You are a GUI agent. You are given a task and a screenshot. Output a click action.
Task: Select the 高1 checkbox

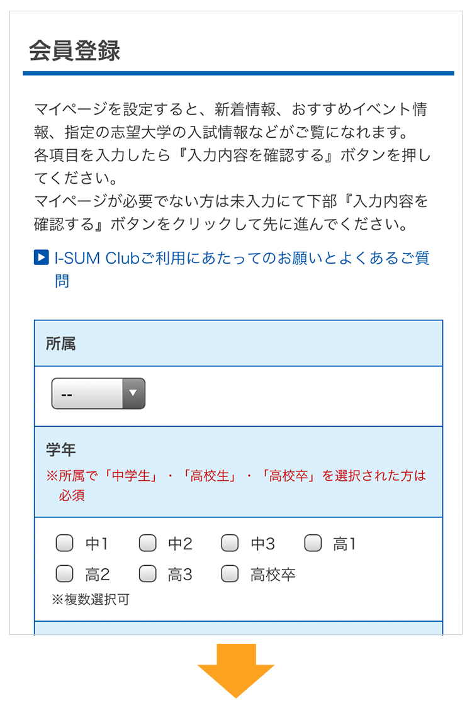click(x=313, y=543)
